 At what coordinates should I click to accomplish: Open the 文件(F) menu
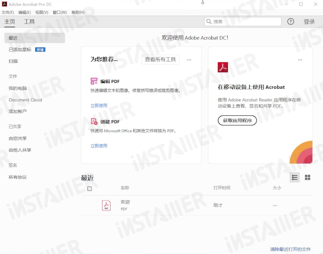pyautogui.click(x=8, y=12)
